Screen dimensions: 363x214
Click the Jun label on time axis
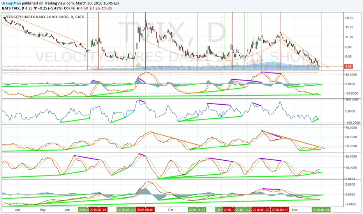pyautogui.click(x=67, y=210)
